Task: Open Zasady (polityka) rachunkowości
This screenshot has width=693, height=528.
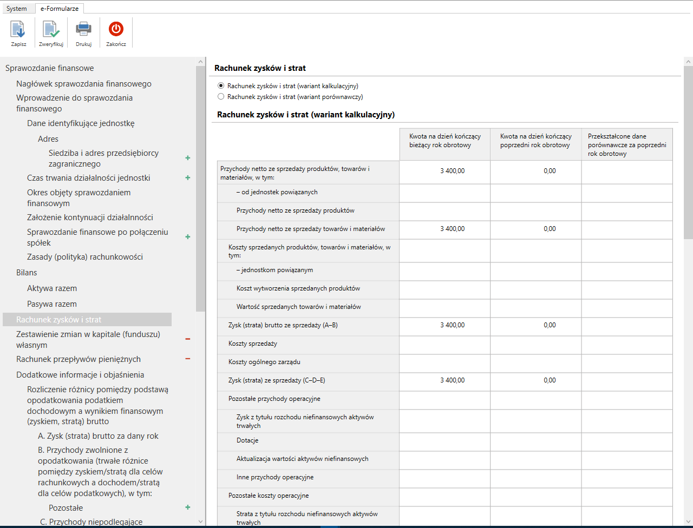Action: pos(85,257)
